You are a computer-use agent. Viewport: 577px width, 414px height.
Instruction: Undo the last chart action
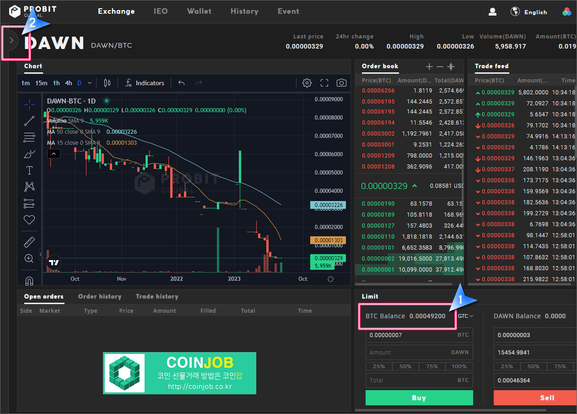coord(181,83)
